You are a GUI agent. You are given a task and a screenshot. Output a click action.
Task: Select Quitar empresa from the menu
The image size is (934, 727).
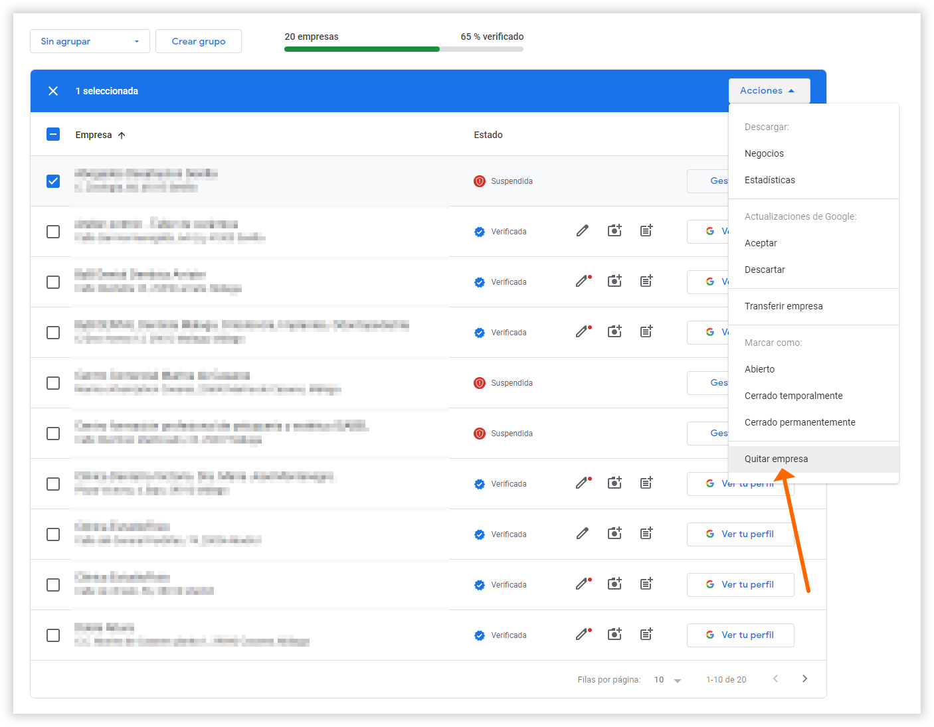coord(776,459)
